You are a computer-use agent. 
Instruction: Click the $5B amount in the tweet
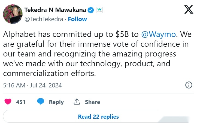[122, 34]
